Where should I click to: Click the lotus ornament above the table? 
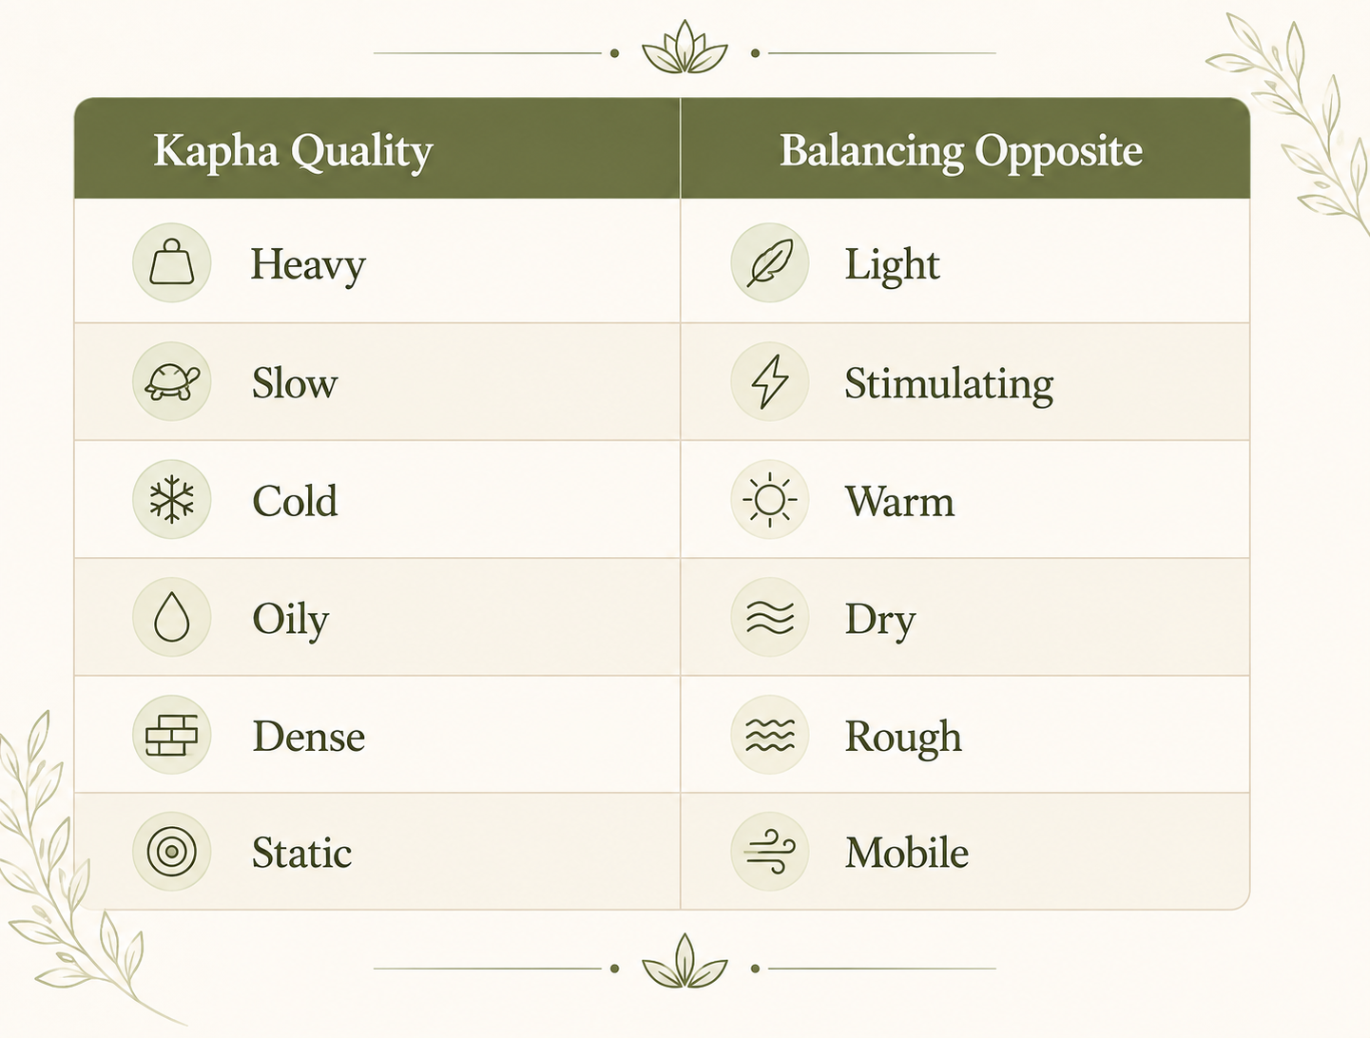(x=685, y=48)
